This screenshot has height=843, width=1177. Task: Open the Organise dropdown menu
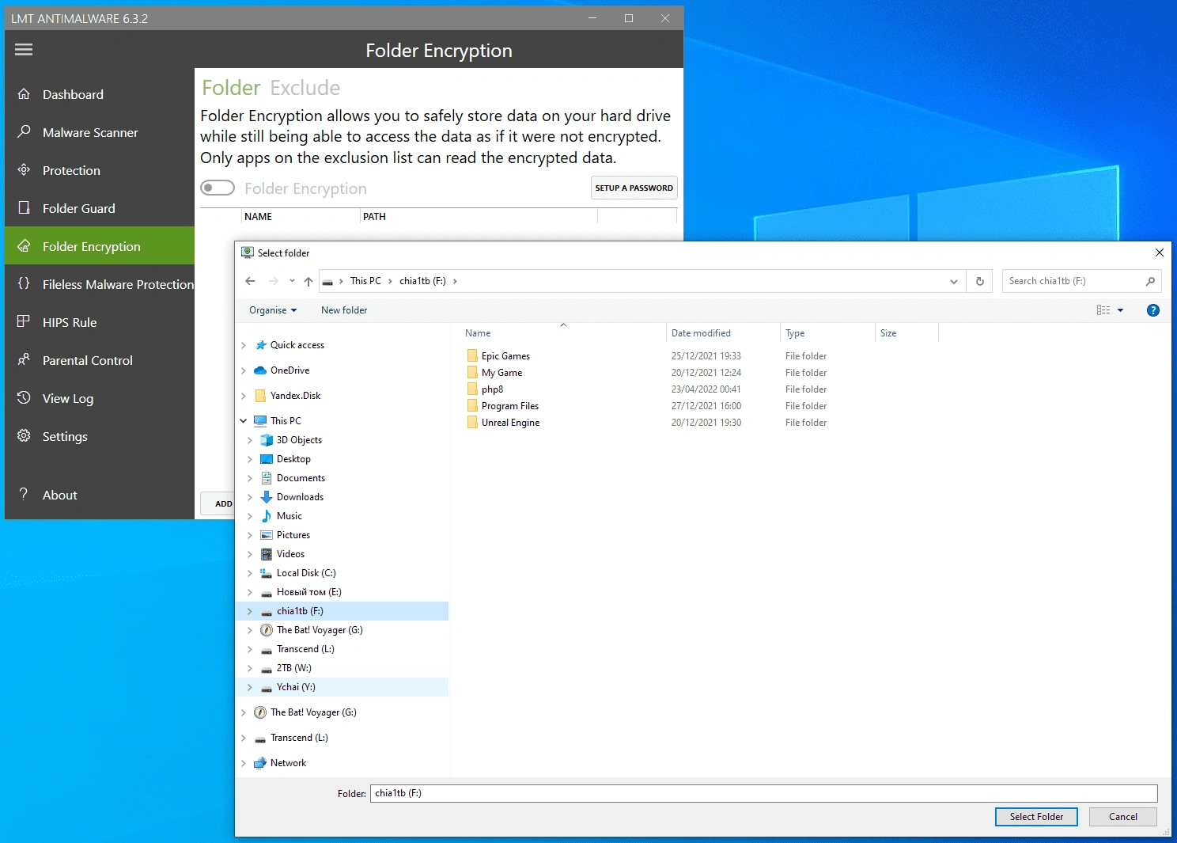tap(273, 310)
